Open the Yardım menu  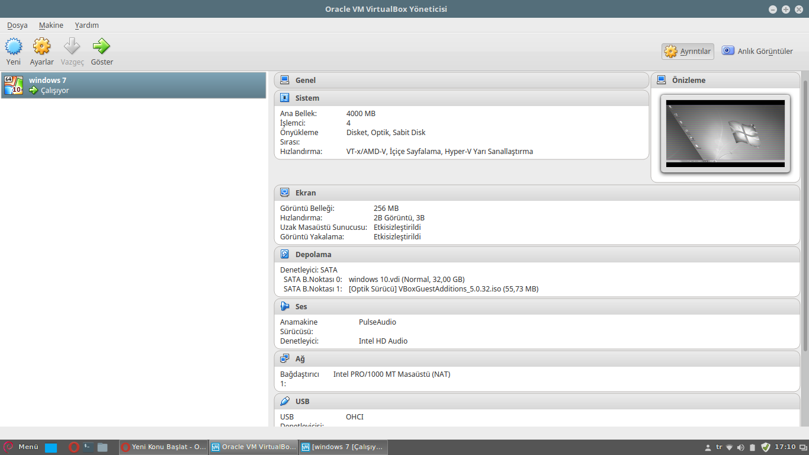click(x=87, y=25)
